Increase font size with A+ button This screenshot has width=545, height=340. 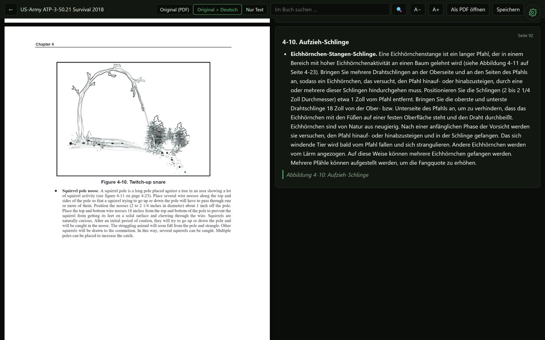coord(436,9)
